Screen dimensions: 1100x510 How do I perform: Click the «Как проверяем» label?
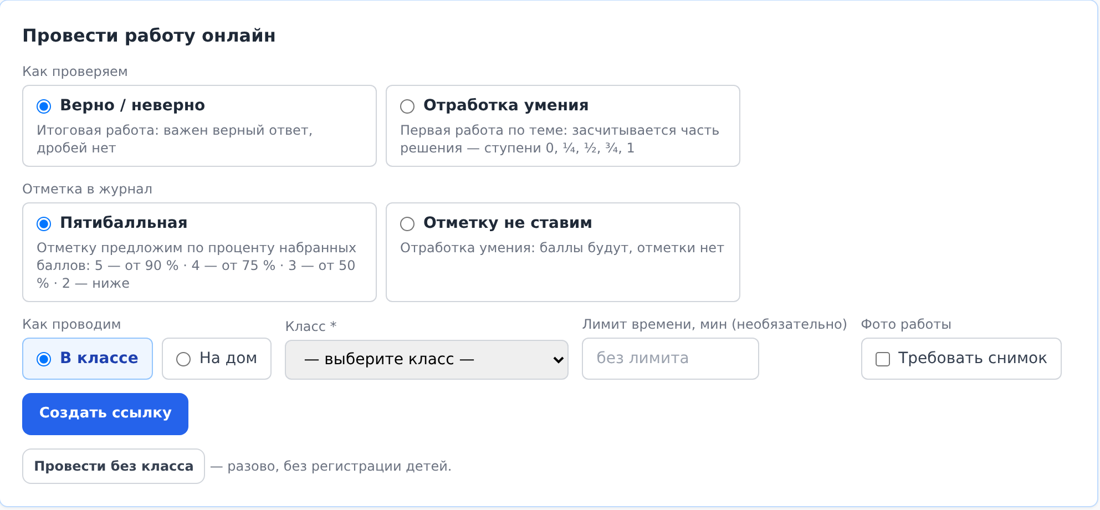tap(75, 72)
